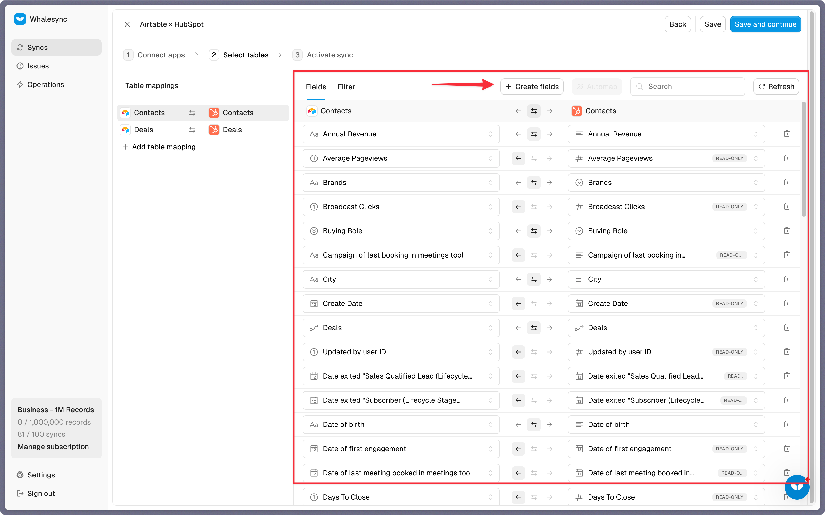This screenshot has height=515, width=825.
Task: Click the Back button
Action: (x=677, y=24)
